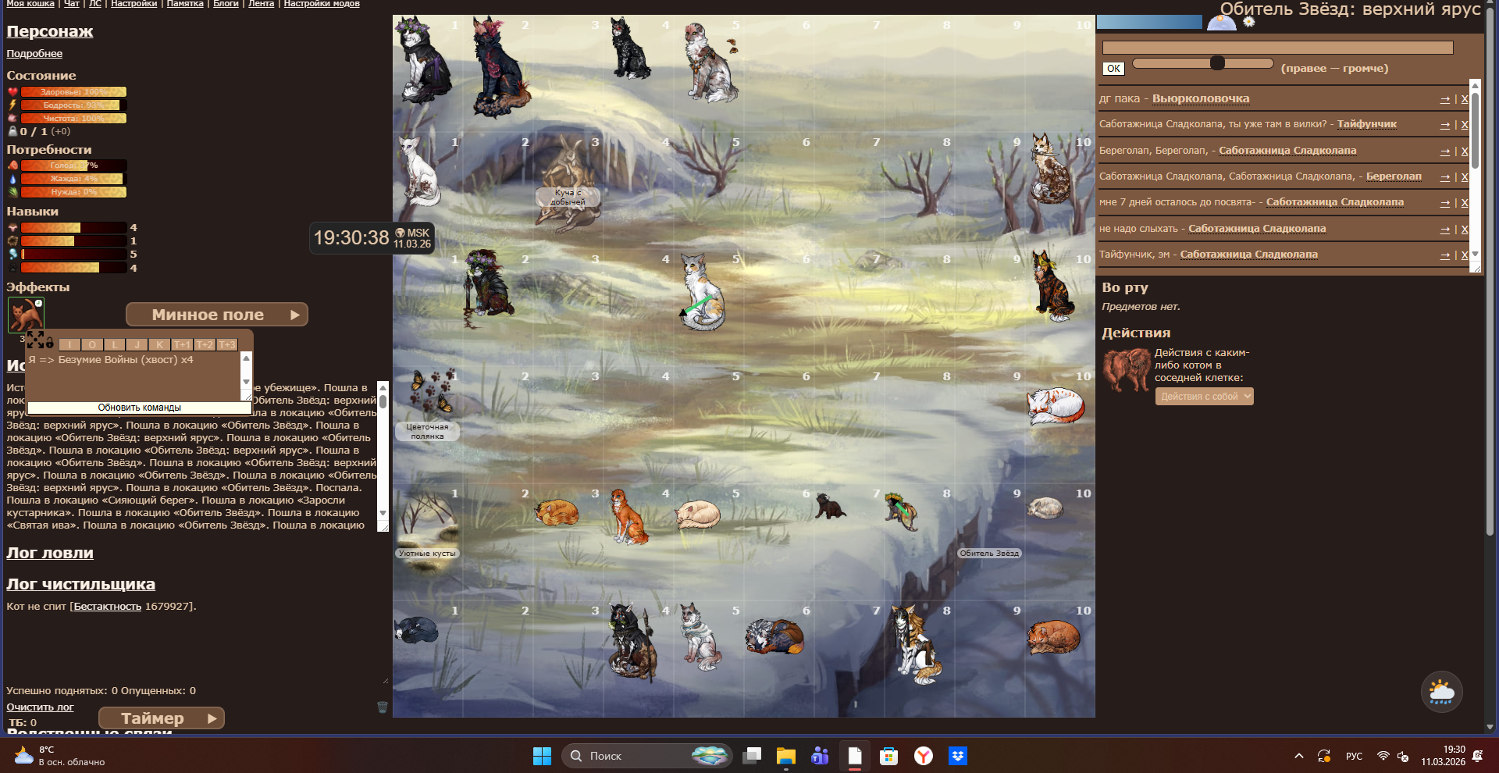Open the Windows Start menu
1499x773 pixels.
(x=542, y=756)
